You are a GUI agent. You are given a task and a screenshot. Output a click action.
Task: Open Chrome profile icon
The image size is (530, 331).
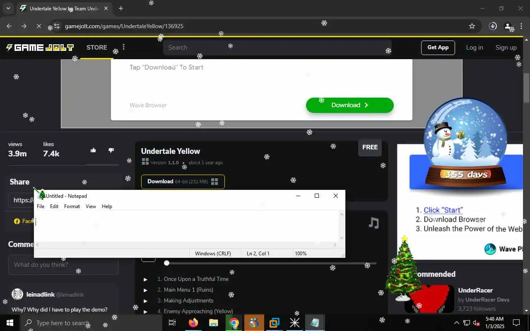tap(508, 26)
